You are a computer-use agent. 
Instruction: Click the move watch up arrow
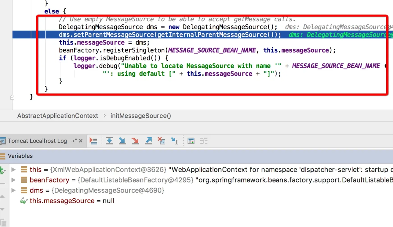click(x=2, y=196)
